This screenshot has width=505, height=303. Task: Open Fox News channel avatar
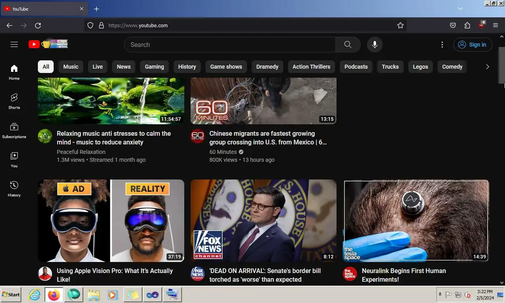coord(198,273)
